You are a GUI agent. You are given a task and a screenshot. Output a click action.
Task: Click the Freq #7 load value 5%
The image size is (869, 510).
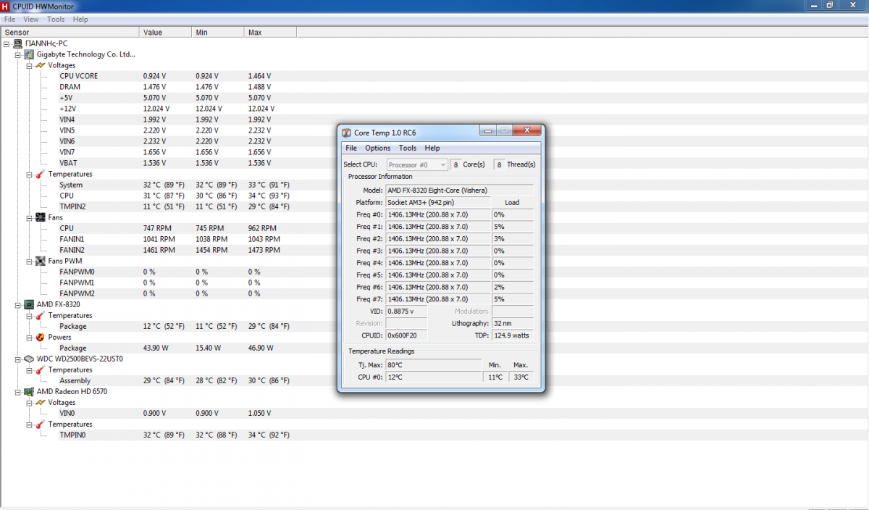tap(513, 298)
